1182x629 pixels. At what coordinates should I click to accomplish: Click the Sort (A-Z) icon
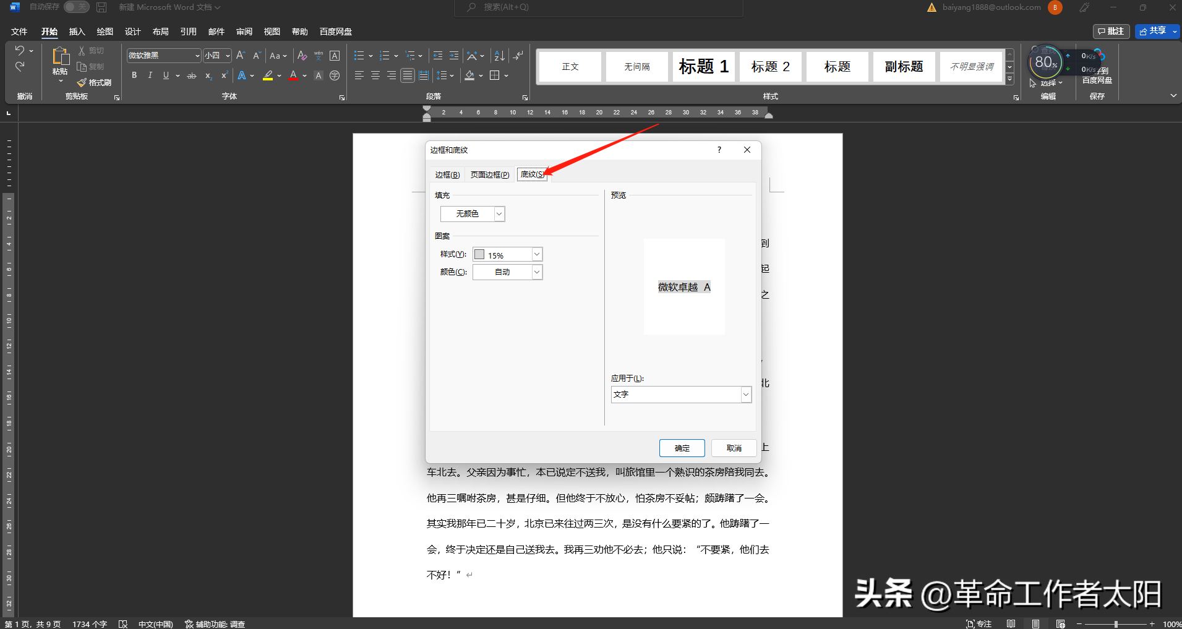click(x=500, y=56)
